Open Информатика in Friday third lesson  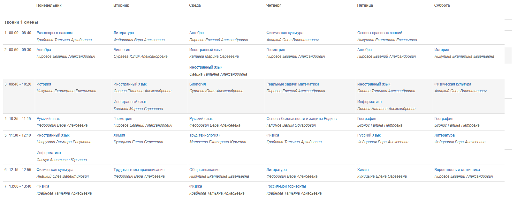(x=369, y=102)
